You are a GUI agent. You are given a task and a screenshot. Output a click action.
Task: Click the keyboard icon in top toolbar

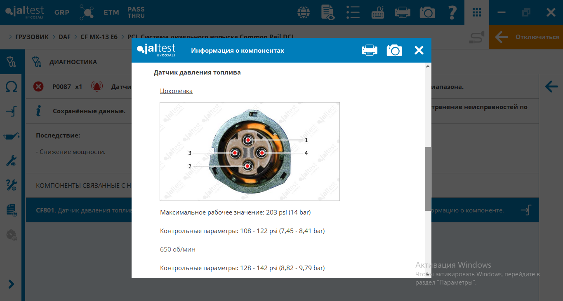pyautogui.click(x=378, y=12)
